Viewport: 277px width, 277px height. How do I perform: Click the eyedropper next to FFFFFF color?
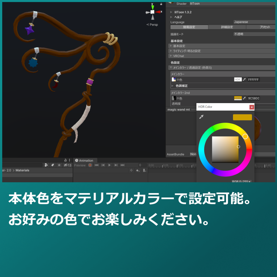[244, 80]
